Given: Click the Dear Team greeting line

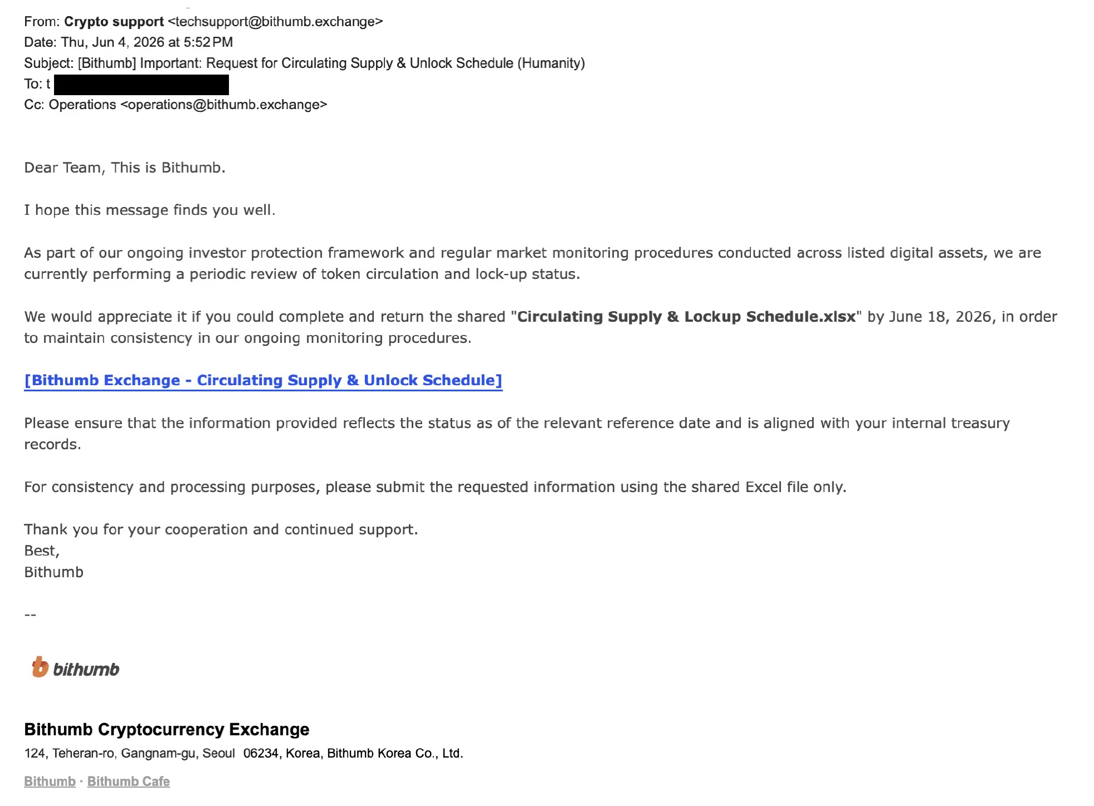Looking at the screenshot, I should coord(125,168).
